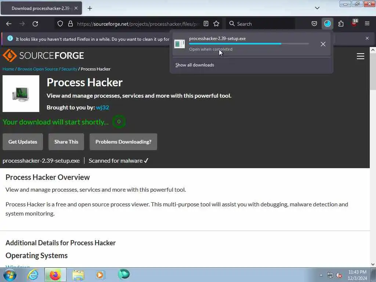Click the URL address bar
Screen dimensions: 376x282
(138, 24)
